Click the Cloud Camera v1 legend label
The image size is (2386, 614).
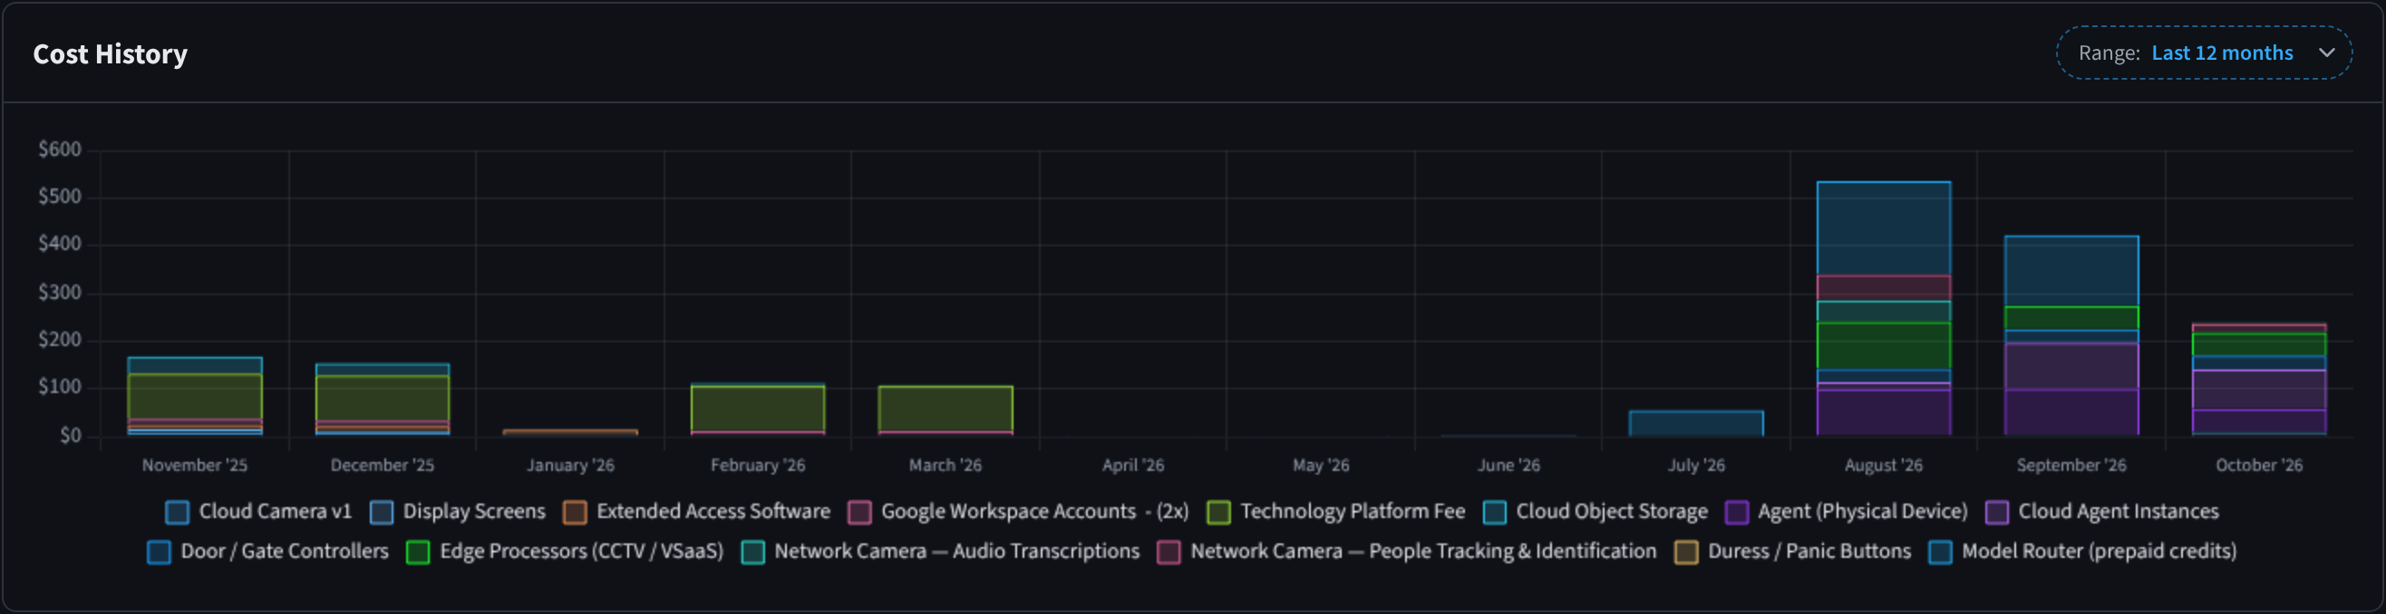click(275, 512)
